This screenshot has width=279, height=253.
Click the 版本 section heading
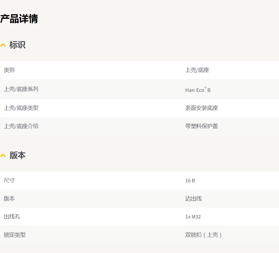click(17, 155)
